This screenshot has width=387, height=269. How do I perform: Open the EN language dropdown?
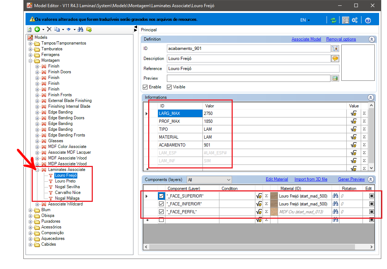click(x=305, y=20)
